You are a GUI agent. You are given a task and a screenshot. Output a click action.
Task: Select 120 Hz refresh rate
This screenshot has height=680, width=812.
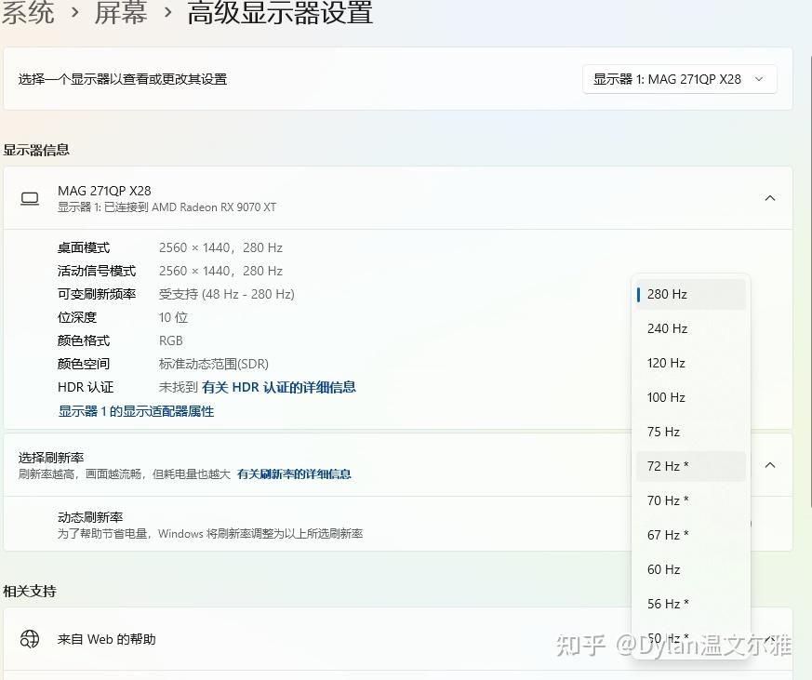[691, 363]
